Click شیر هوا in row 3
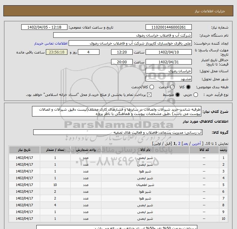237x229 pixels. (x=145, y=171)
